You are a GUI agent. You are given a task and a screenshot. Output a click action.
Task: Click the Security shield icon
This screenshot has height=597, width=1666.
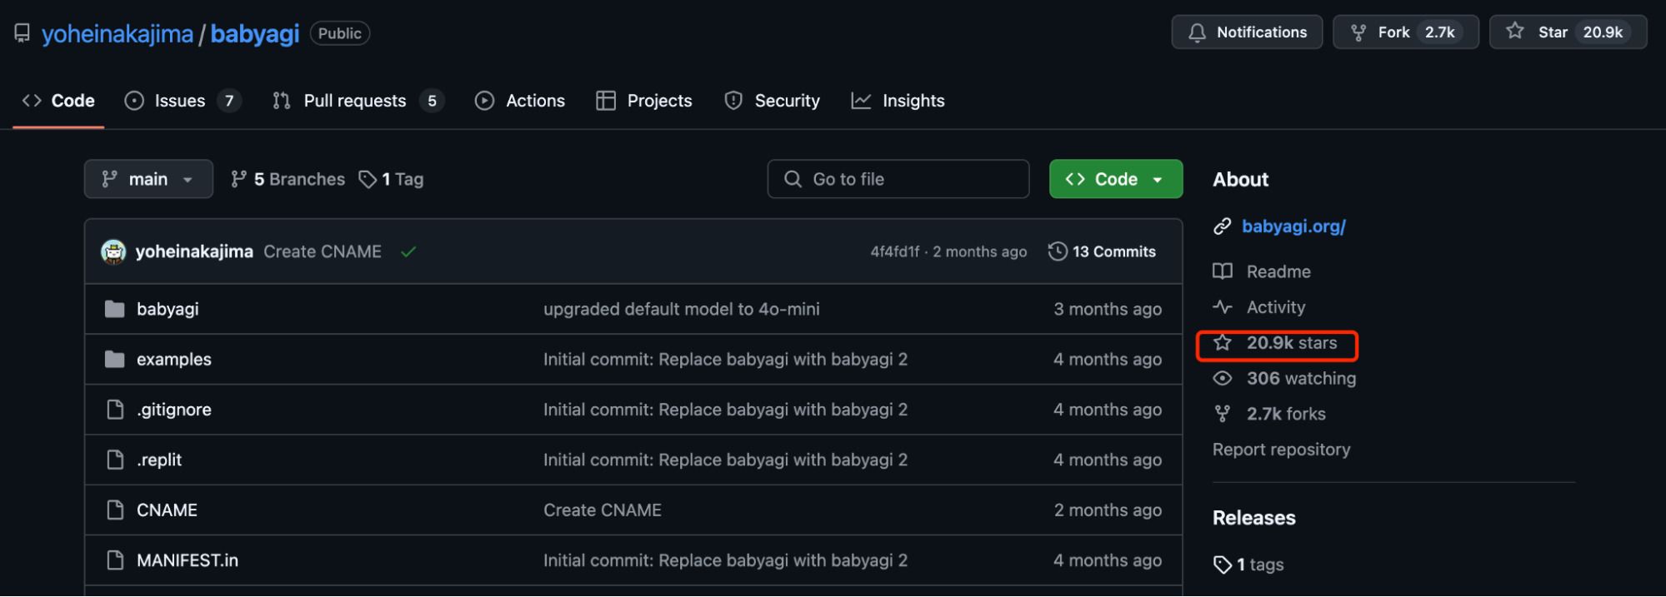click(733, 101)
